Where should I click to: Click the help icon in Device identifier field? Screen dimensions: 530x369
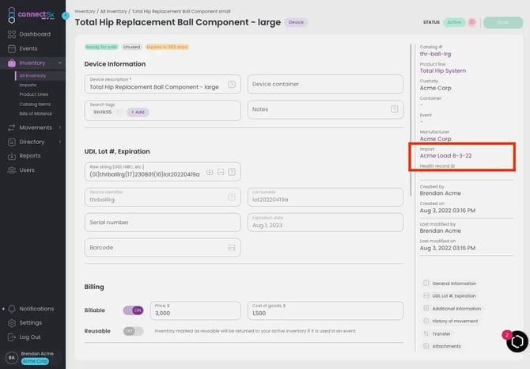[231, 197]
